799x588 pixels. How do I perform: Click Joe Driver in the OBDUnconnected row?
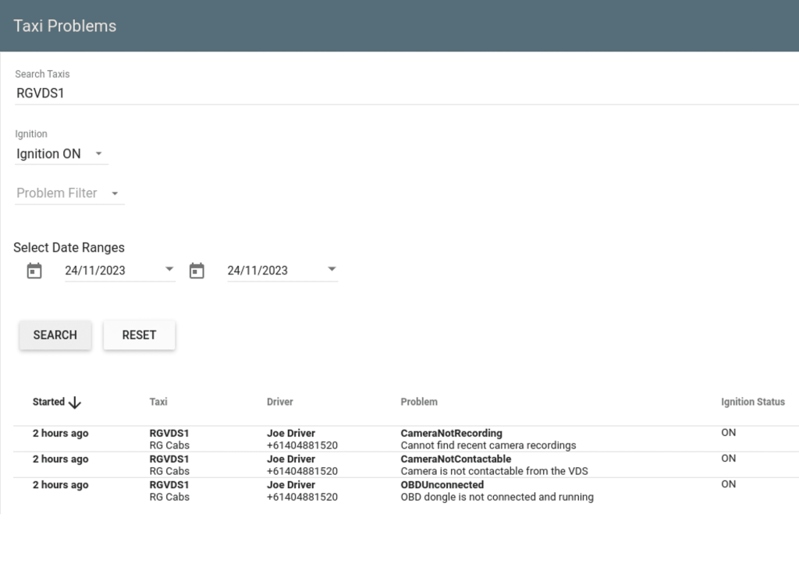(291, 485)
